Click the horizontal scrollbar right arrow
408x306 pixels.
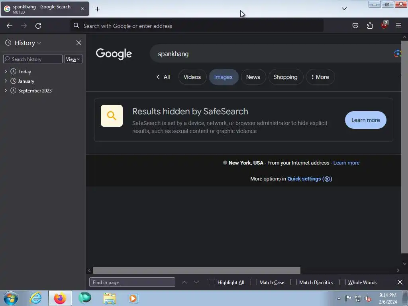point(398,271)
